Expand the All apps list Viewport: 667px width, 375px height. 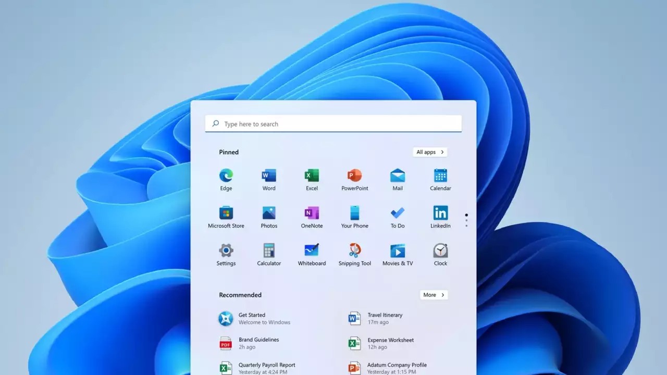(x=430, y=152)
